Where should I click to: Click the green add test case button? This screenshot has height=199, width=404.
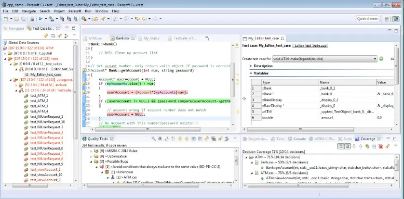coord(381,59)
